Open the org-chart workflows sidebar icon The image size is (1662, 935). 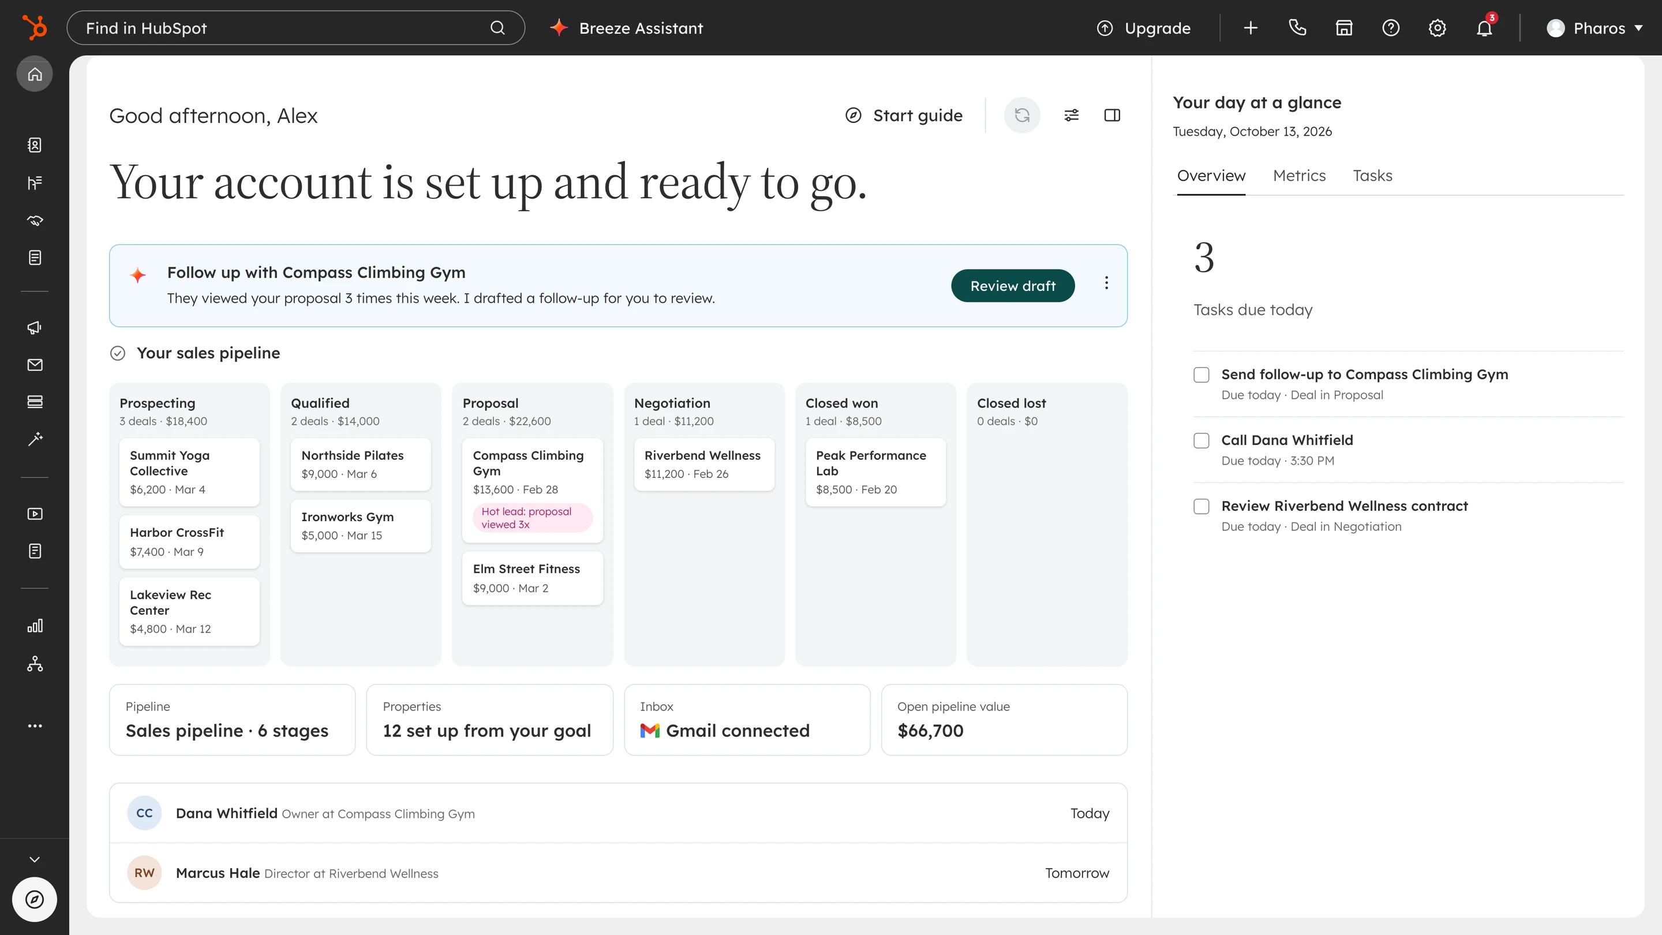pos(35,663)
